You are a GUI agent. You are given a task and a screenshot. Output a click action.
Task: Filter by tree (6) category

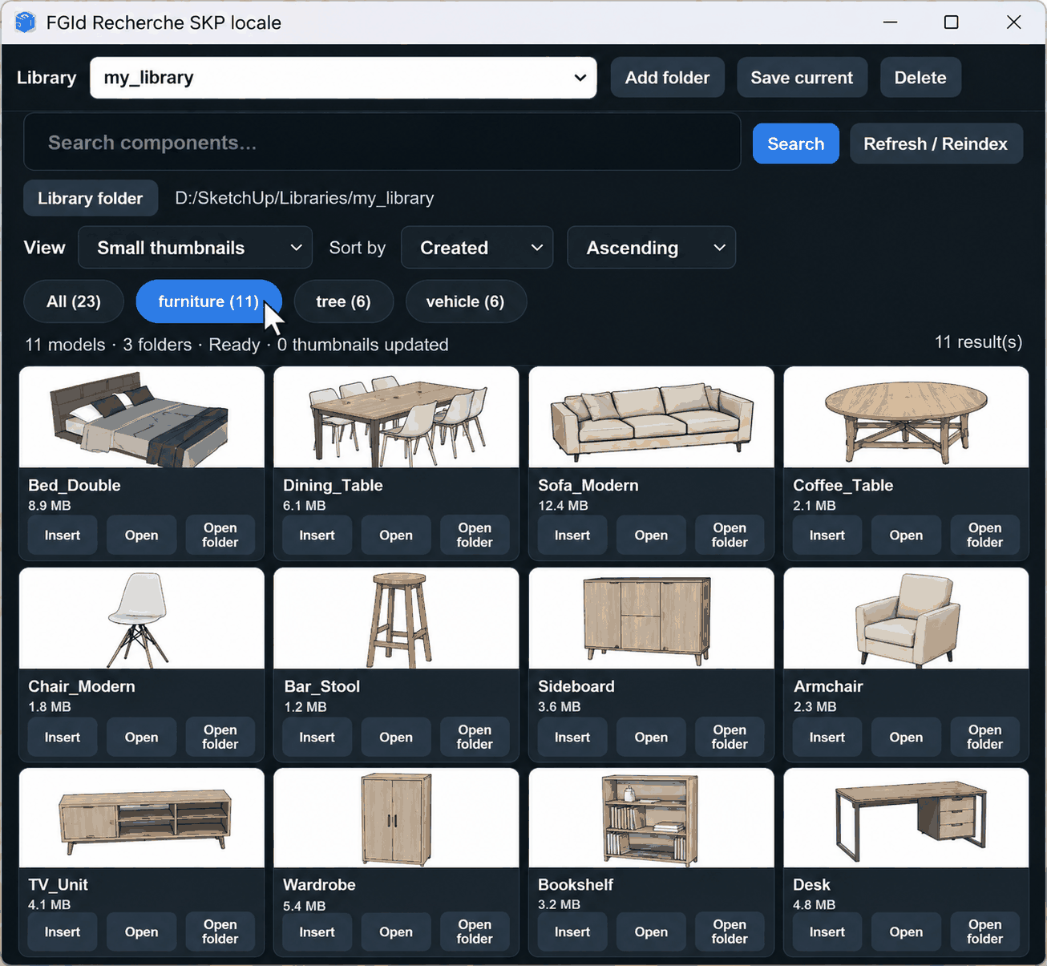click(343, 301)
